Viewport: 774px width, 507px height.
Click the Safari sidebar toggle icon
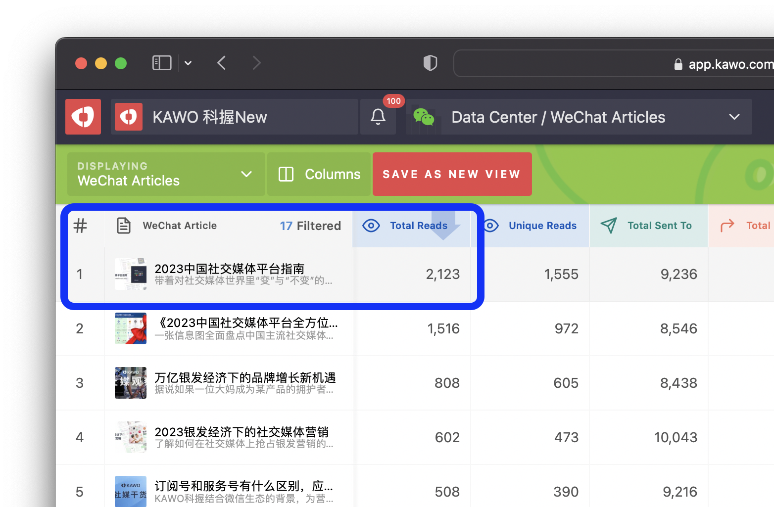click(162, 63)
